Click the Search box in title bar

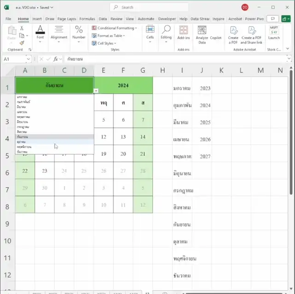(x=149, y=7)
